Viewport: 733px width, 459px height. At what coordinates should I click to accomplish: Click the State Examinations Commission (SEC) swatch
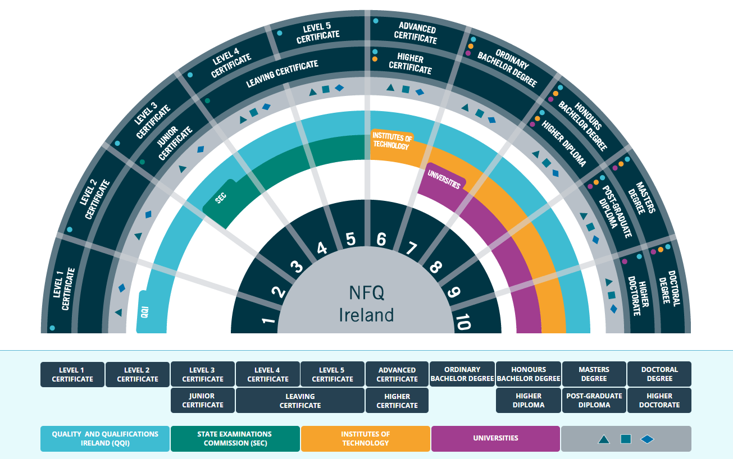pyautogui.click(x=235, y=439)
